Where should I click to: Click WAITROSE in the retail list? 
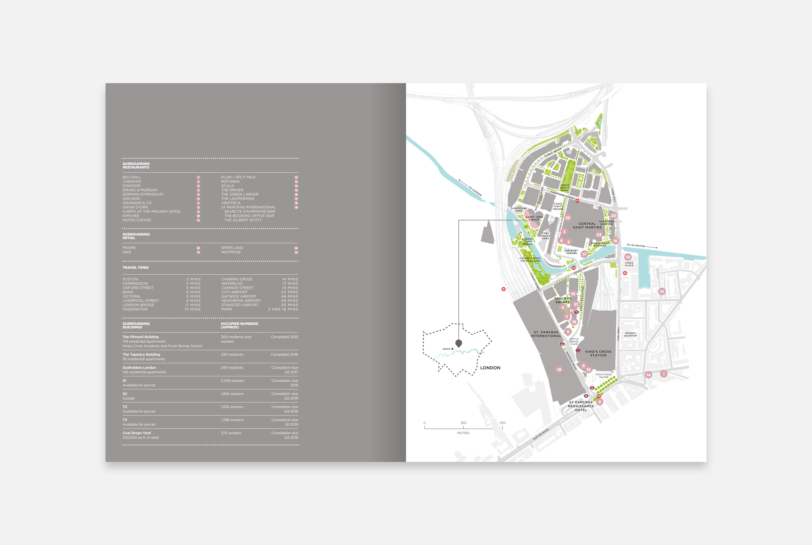(x=231, y=252)
